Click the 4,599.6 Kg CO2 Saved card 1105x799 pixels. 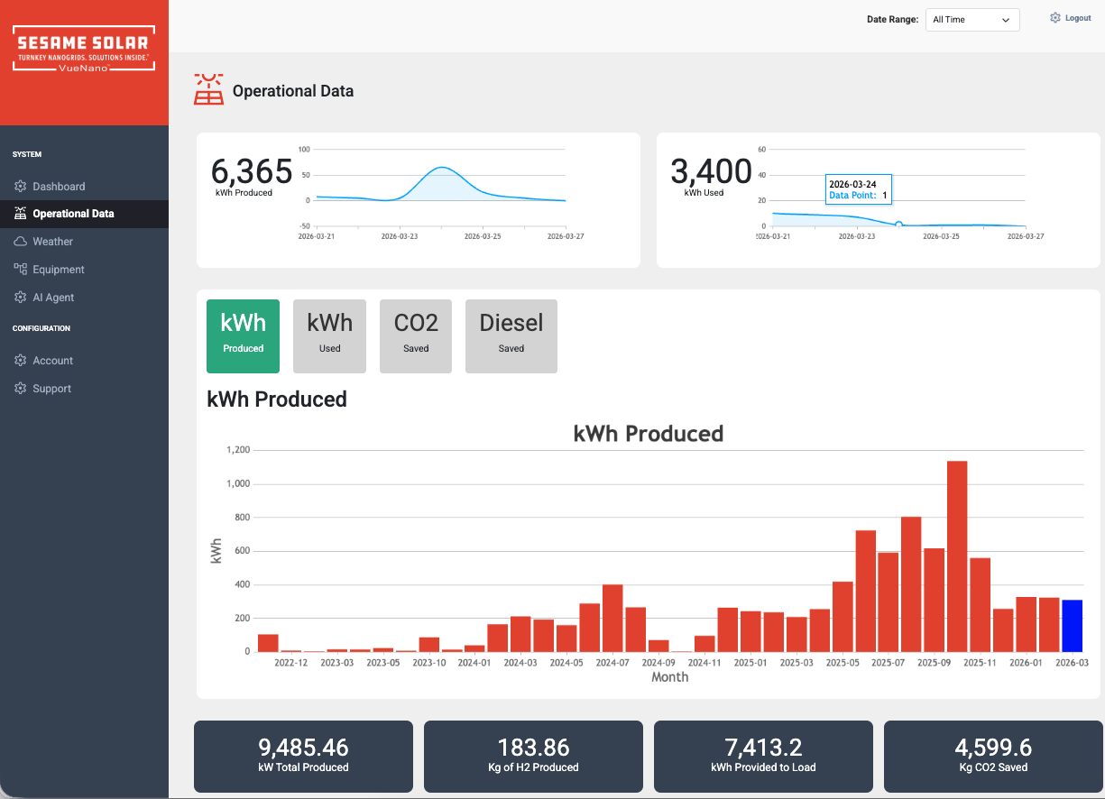[993, 756]
